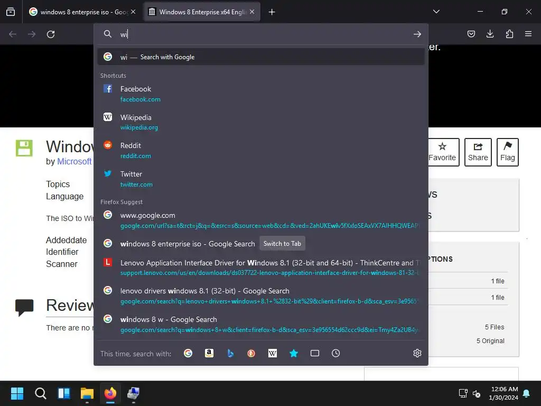Search open tabs with the tab icon
Image resolution: width=541 pixels, height=406 pixels.
click(x=315, y=353)
